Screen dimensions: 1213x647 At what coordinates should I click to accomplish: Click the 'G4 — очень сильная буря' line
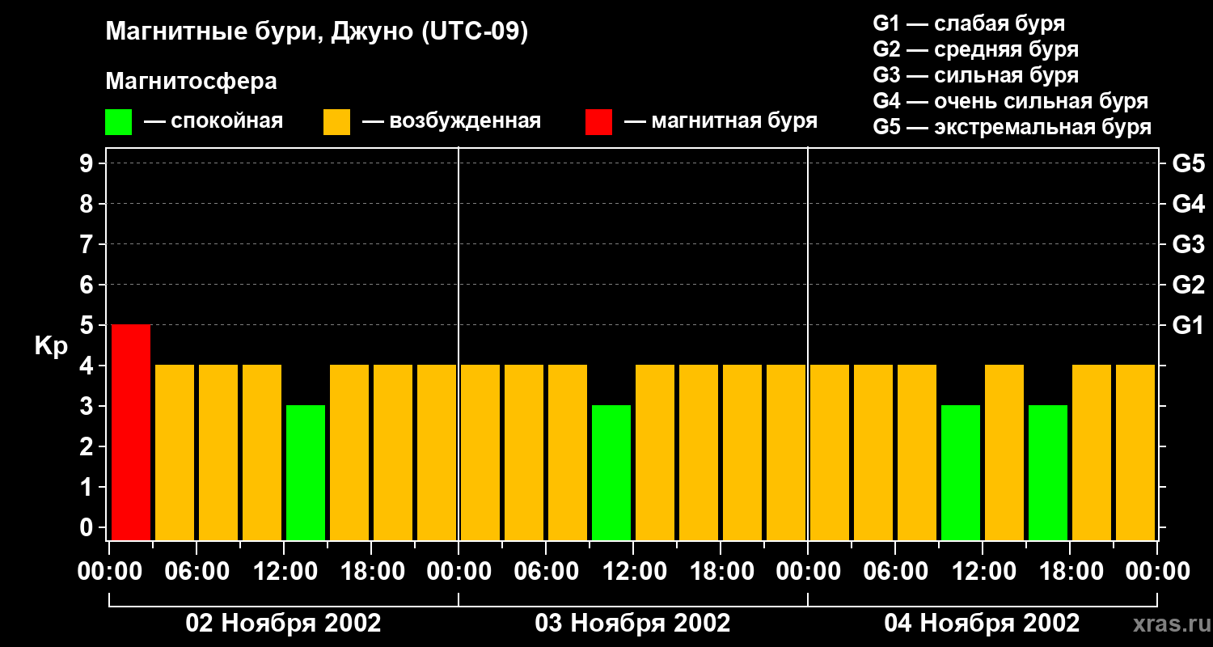1010,101
